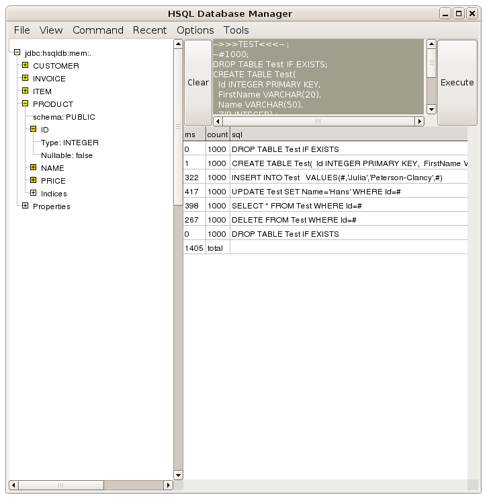Minimize the HSQL Database Manager window
Screen dimensions: 487x499
coord(445,13)
